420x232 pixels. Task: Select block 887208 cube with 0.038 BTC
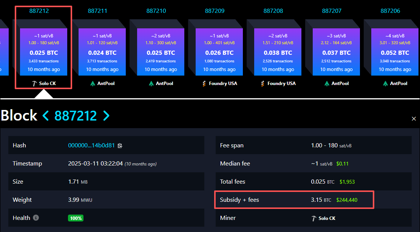coord(278,52)
